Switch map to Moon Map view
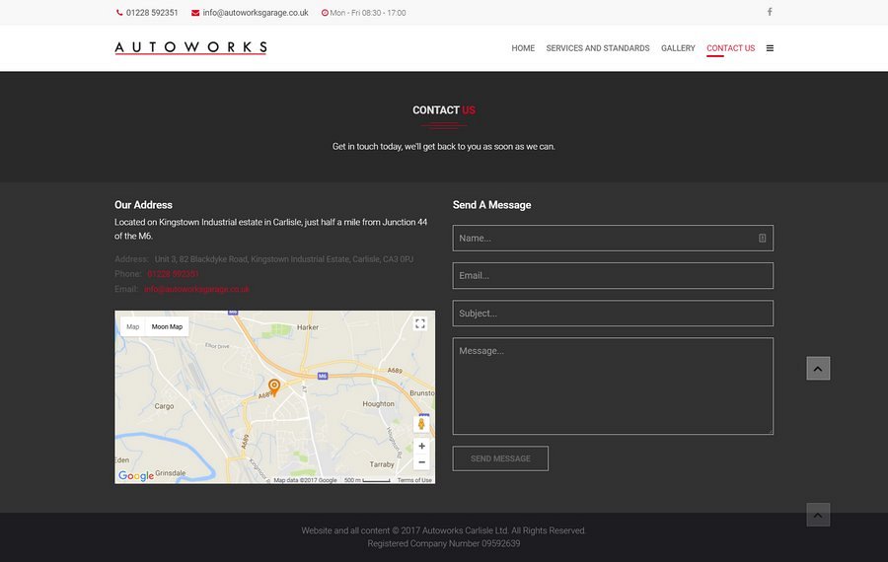 point(167,326)
